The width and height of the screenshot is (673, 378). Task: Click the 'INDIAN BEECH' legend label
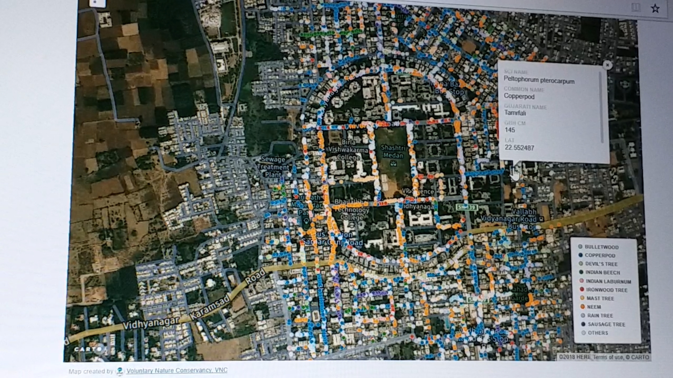603,273
